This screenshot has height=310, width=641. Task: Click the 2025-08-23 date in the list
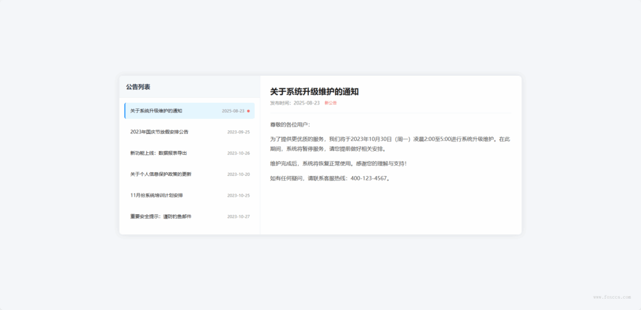233,111
